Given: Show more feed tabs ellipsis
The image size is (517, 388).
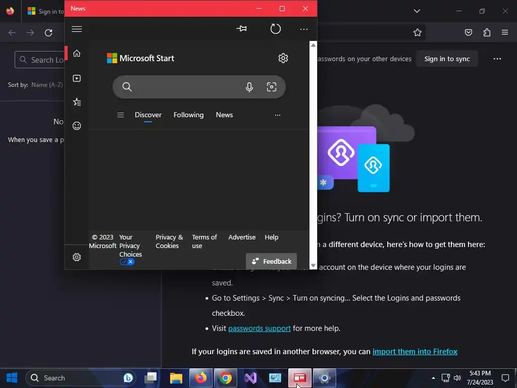Looking at the screenshot, I should point(278,115).
